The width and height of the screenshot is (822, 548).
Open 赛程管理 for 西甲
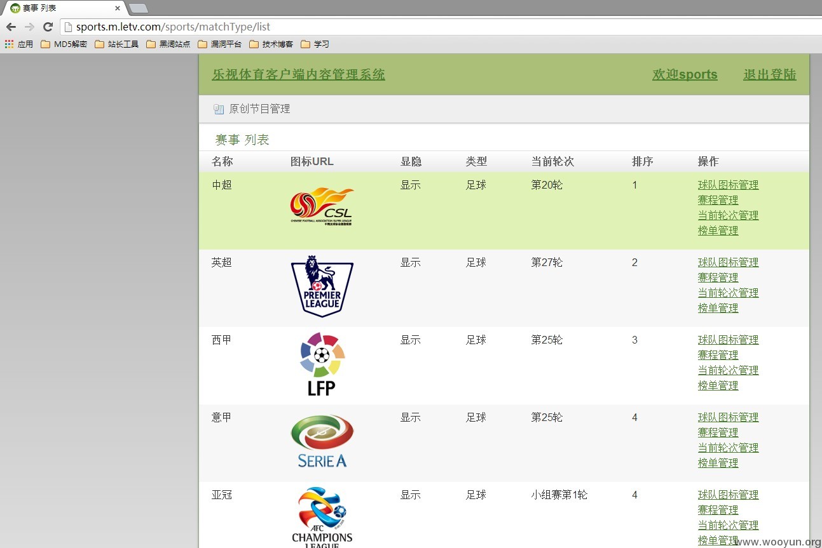[718, 355]
